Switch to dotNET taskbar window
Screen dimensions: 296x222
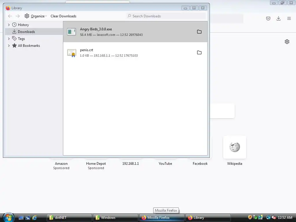[x=69, y=218]
